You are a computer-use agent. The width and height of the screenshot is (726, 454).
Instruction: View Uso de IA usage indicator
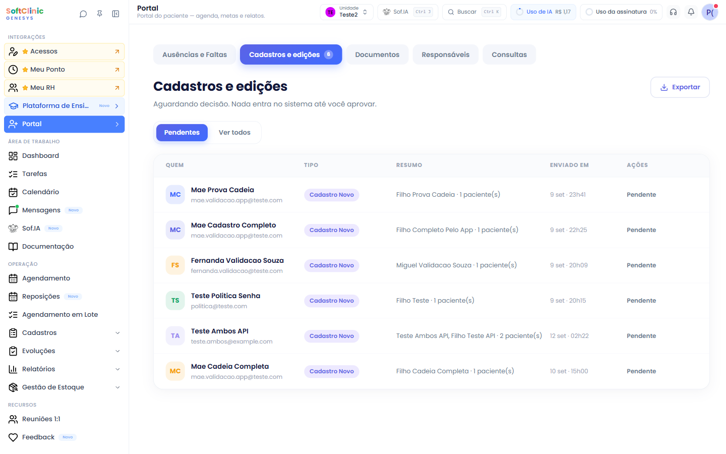[543, 12]
